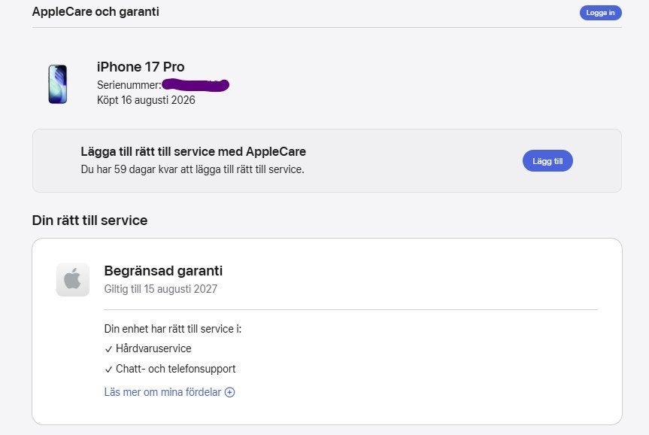Image resolution: width=649 pixels, height=435 pixels.
Task: Click the checkmark beside Hårdvaruservice
Action: pos(108,349)
